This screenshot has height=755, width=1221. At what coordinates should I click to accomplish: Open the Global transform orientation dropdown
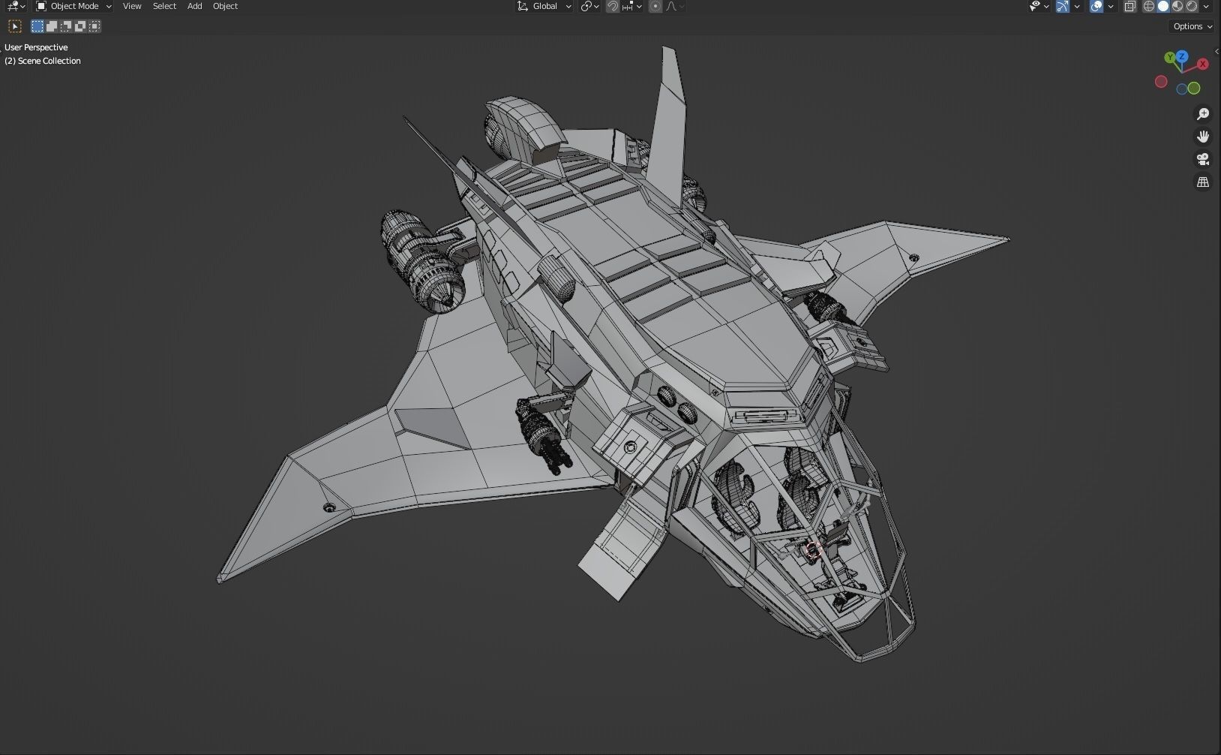(x=544, y=6)
